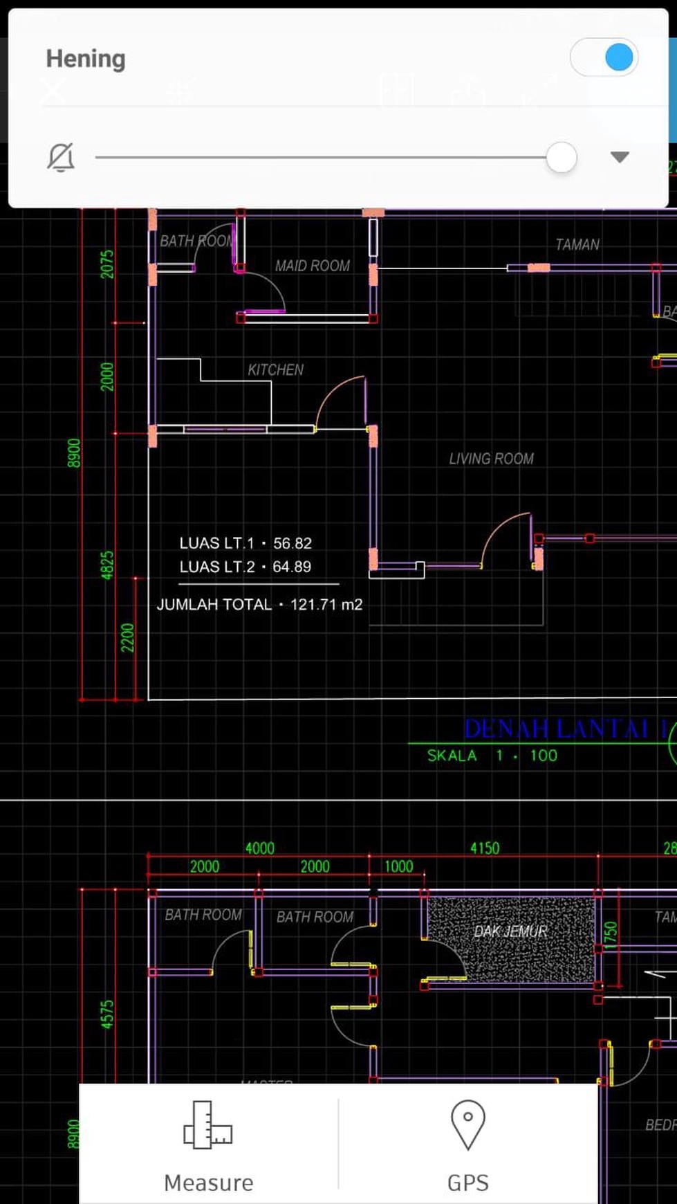Viewport: 677px width, 1204px height.
Task: Tap the 4150 dimension value
Action: 484,848
